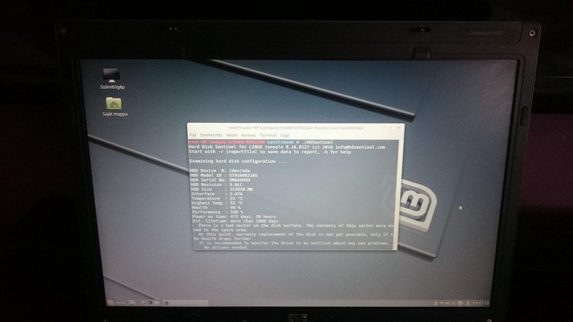Click the HDD Model ID ST9160821AS line

(224, 175)
